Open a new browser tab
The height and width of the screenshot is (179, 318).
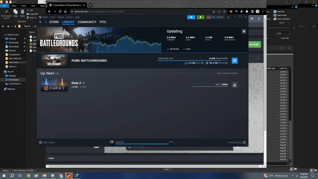(x=90, y=5)
